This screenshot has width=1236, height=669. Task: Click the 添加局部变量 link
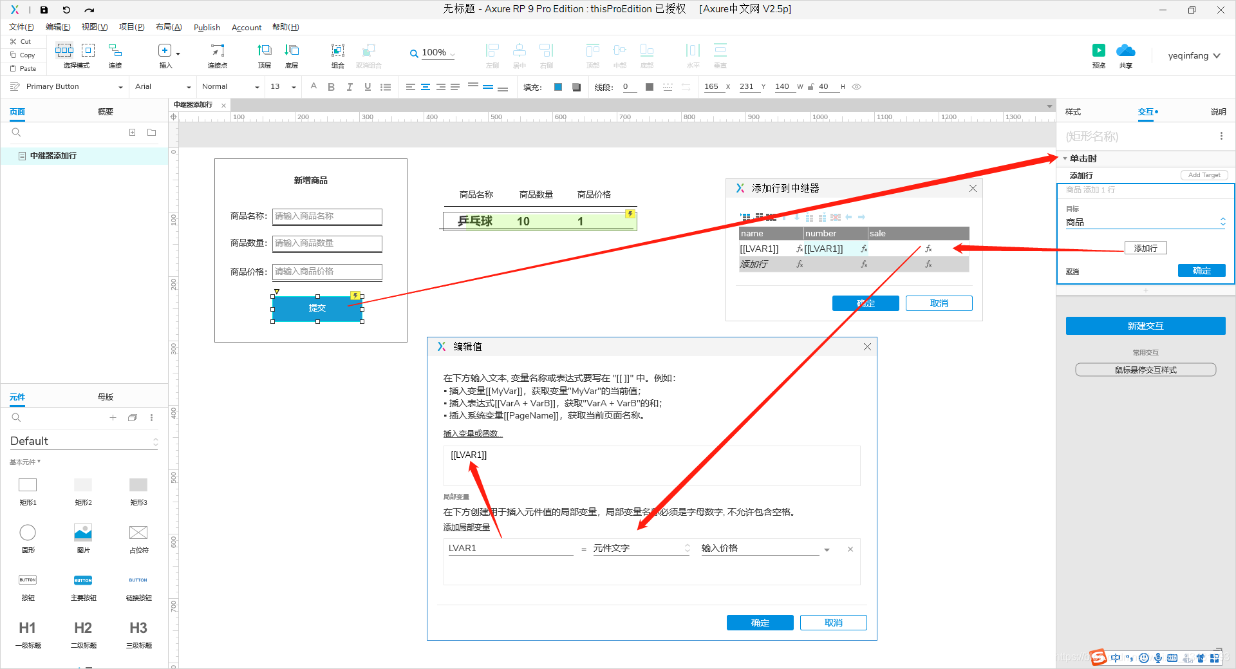click(x=467, y=527)
